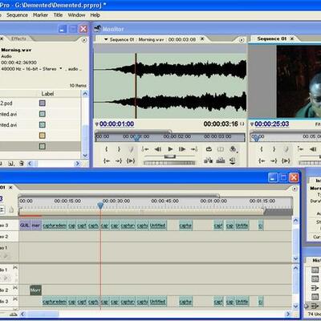The height and width of the screenshot is (321, 321).
Task: Open the Title menu
Action: 58,15
